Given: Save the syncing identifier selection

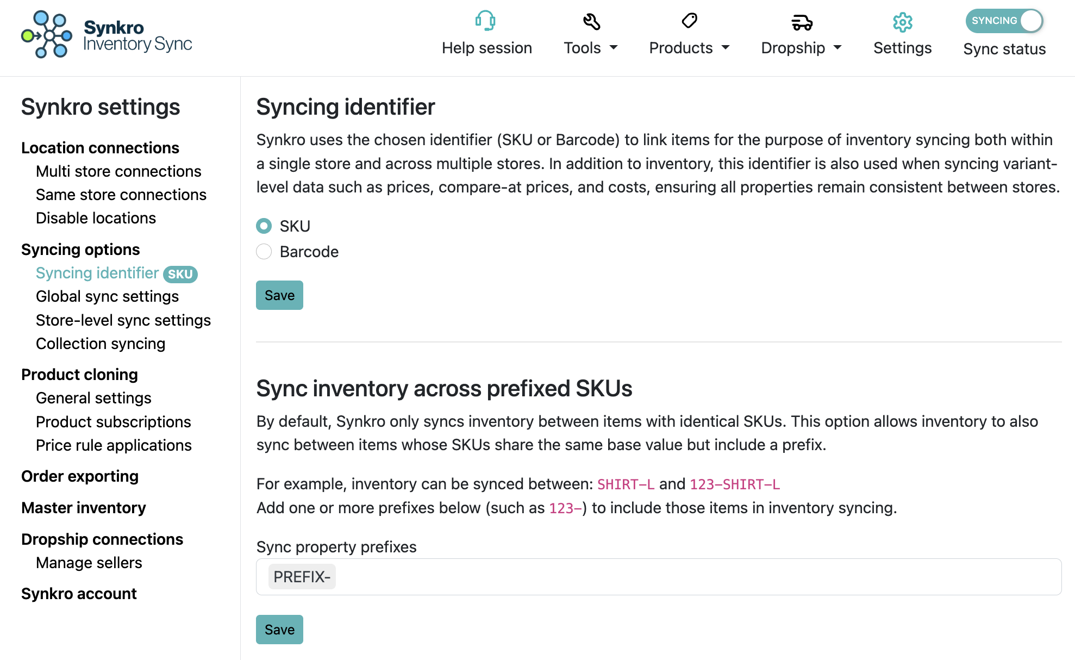Looking at the screenshot, I should coord(279,295).
